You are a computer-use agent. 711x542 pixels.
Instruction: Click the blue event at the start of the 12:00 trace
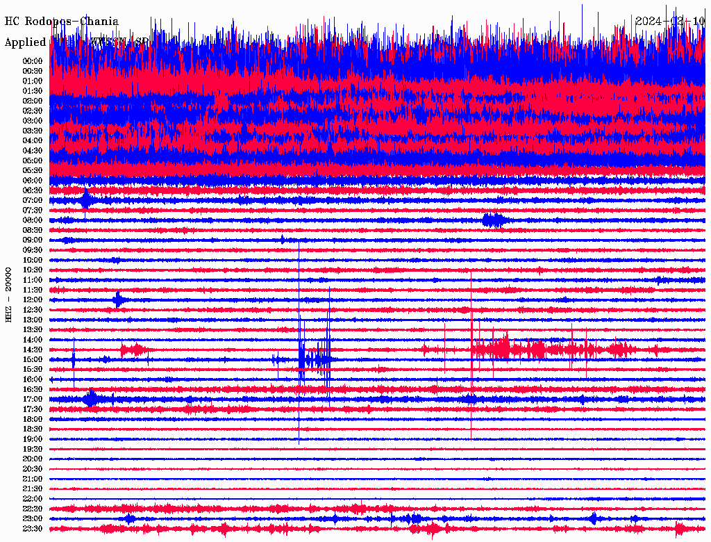119,300
